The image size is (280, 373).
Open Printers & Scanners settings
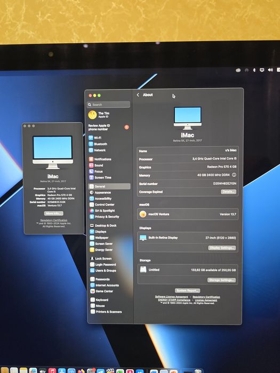click(x=106, y=312)
